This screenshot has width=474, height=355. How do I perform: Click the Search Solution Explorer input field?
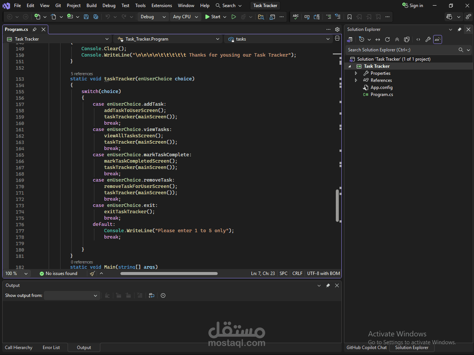coord(401,50)
